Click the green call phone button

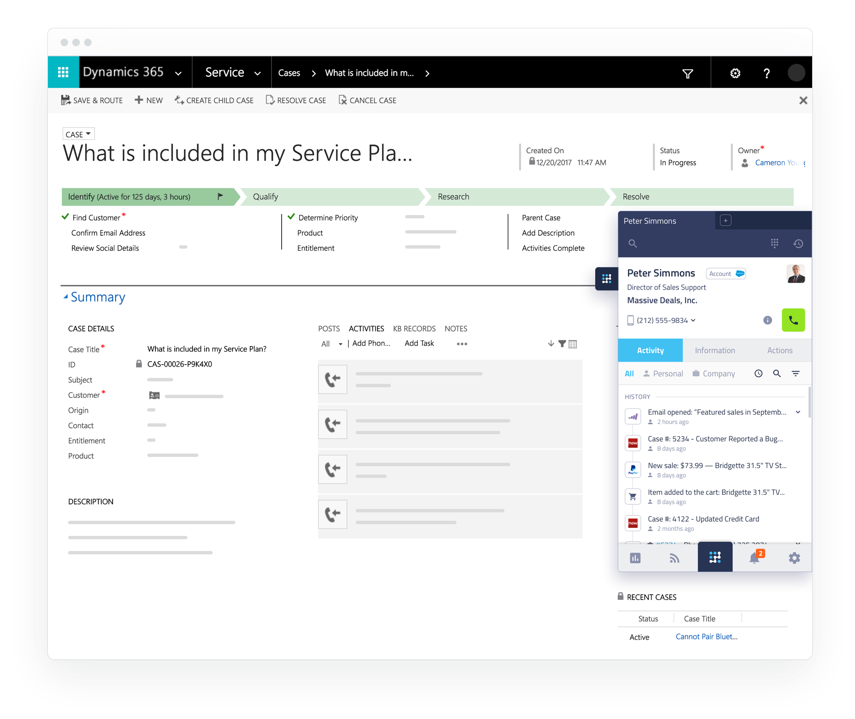tap(793, 320)
